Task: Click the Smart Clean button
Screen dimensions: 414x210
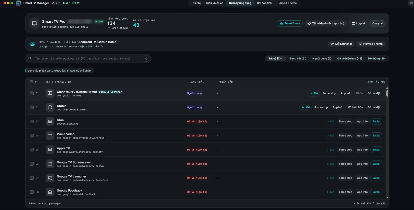Action: (x=290, y=23)
